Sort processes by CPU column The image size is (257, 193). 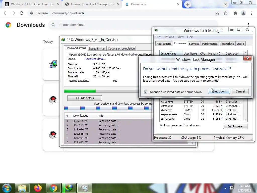click(203, 54)
